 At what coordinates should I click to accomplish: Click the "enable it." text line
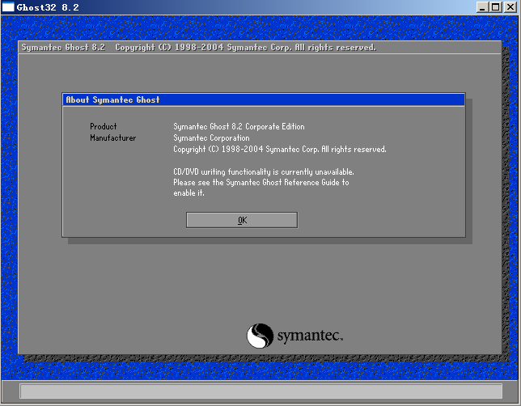tap(188, 192)
